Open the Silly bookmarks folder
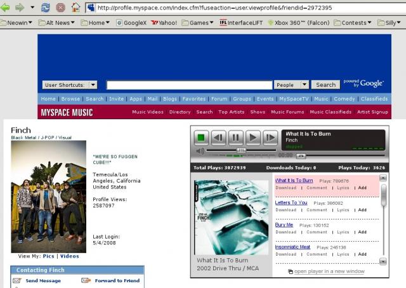The width and height of the screenshot is (406, 288). 389,23
